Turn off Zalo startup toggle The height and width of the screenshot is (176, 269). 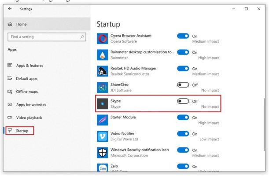point(183,166)
